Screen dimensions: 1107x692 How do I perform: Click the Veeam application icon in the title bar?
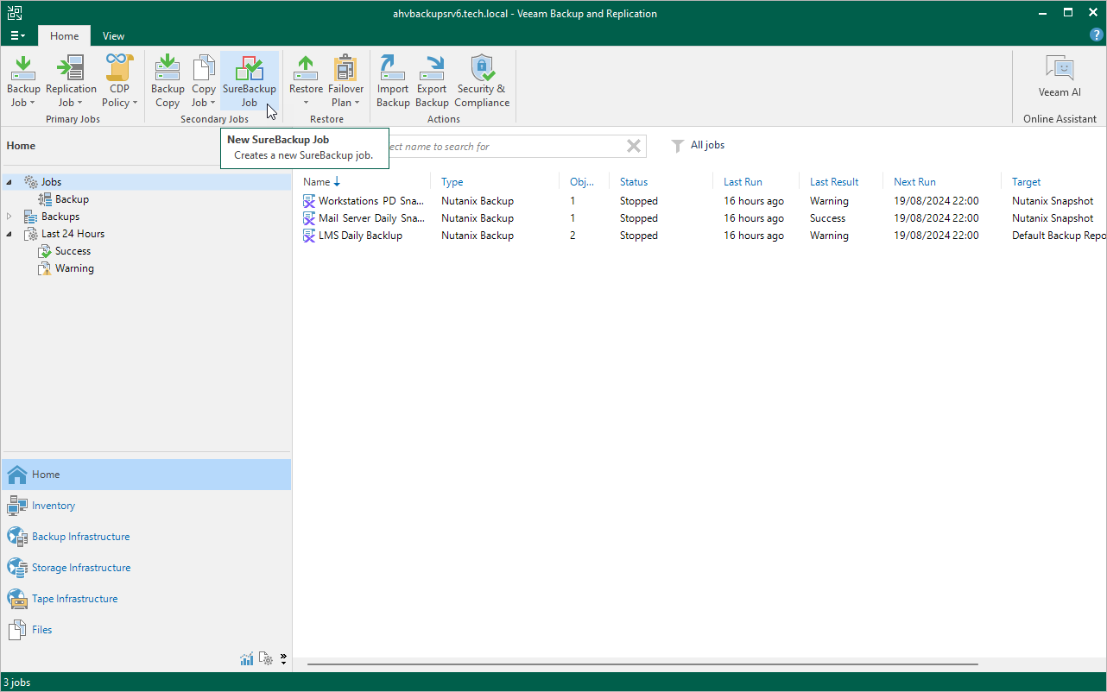(15, 13)
